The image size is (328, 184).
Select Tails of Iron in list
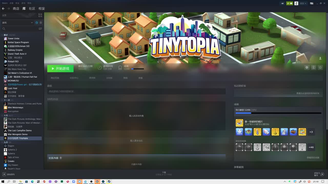(13, 157)
